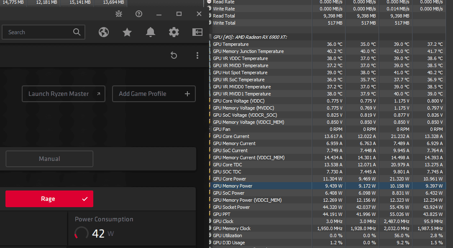
Task: Launch Ryzen Master
Action: coord(64,94)
